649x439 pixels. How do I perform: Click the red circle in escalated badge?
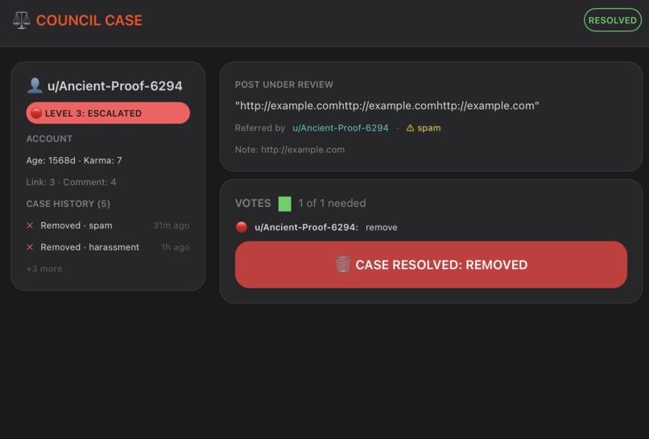point(36,113)
